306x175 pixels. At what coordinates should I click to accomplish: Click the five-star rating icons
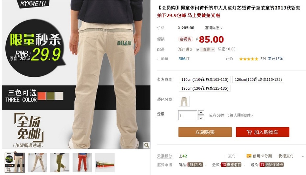click(249, 59)
